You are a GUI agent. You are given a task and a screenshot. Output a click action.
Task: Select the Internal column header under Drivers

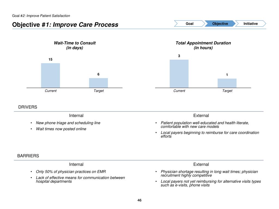coord(76,116)
